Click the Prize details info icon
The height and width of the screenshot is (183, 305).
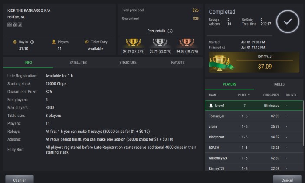[x=170, y=31]
